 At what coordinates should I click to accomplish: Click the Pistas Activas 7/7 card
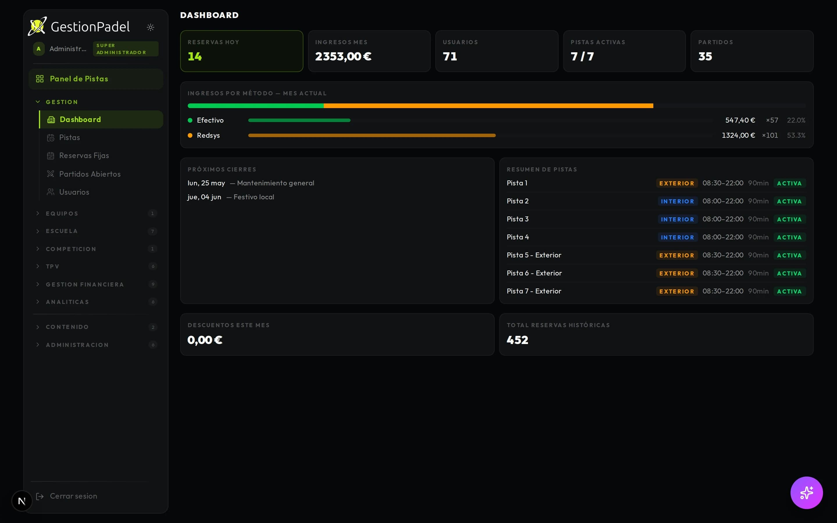pos(624,51)
